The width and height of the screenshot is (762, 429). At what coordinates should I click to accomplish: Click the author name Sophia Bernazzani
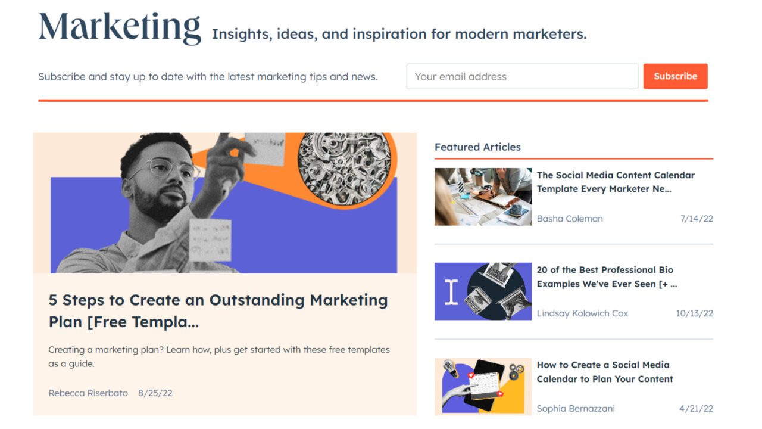pyautogui.click(x=576, y=409)
